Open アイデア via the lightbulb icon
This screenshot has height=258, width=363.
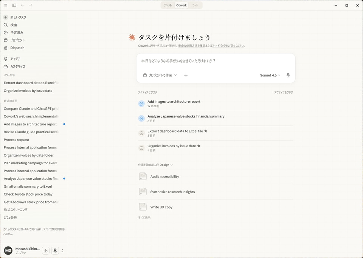6,59
